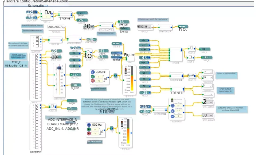Image resolution: width=259 pixels, height=155 pixels.
Task: Select the MIX_L output tag after Mute1_8
Action: (205, 49)
